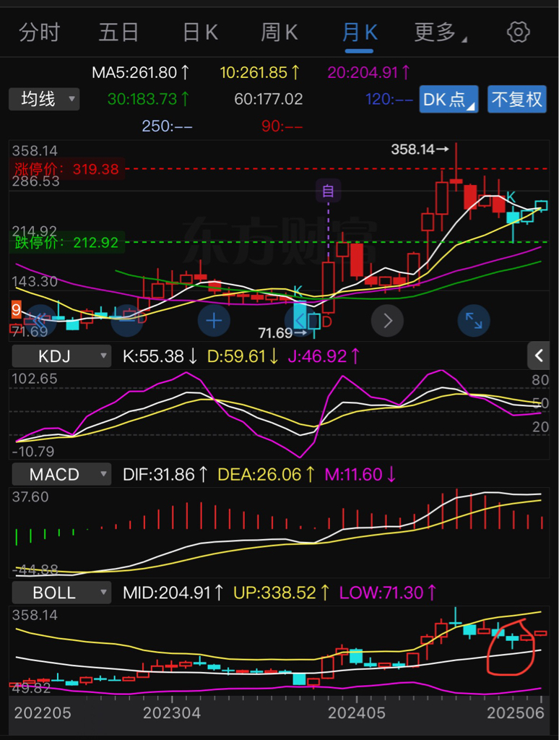Switch to 五日 five-day tab
The image size is (559, 740).
tap(118, 33)
